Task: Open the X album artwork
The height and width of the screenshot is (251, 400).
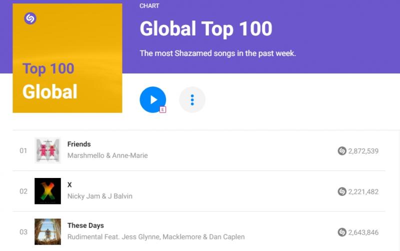Action: [x=47, y=191]
